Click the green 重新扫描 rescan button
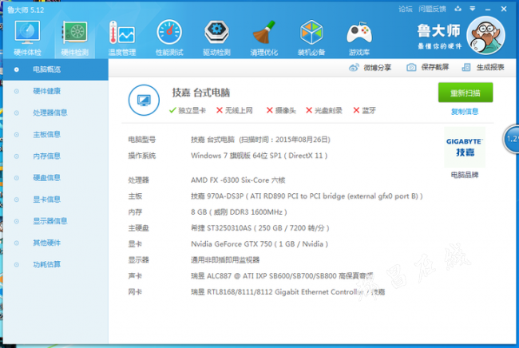The width and height of the screenshot is (519, 348). (x=466, y=93)
